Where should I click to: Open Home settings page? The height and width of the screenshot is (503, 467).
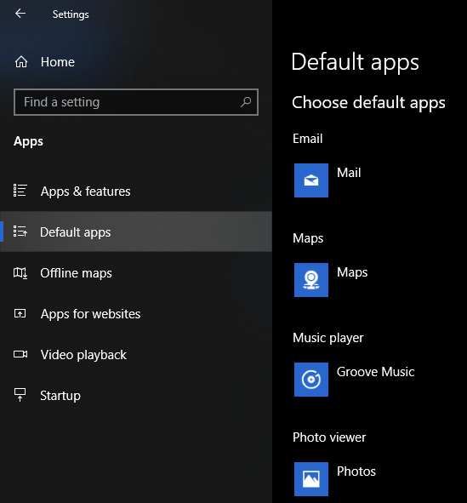click(57, 61)
